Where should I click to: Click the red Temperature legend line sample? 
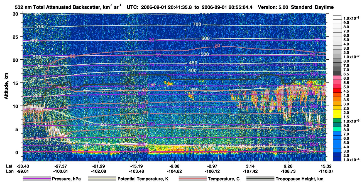(x=192, y=179)
